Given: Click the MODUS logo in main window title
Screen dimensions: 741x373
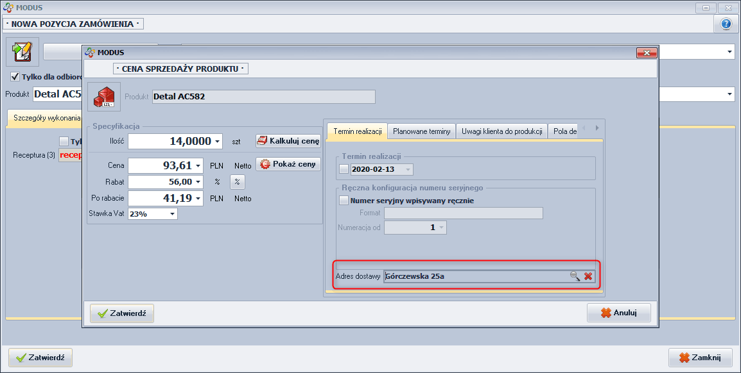Looking at the screenshot, I should 8,8.
